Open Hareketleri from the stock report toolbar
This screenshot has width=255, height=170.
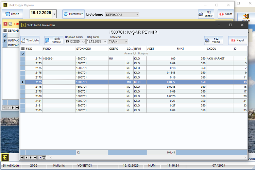73,14
